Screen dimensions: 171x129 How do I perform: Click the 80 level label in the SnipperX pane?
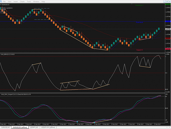tap(166, 96)
